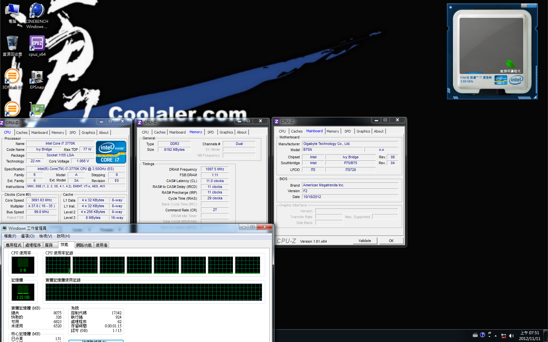Click the DRAM Frequency 1097.5 MHz value

pyautogui.click(x=215, y=169)
